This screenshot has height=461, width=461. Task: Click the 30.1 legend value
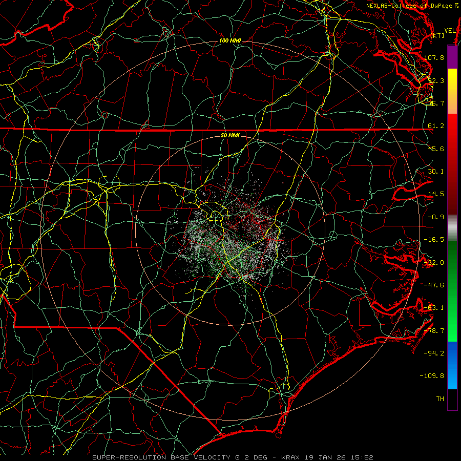(x=436, y=172)
